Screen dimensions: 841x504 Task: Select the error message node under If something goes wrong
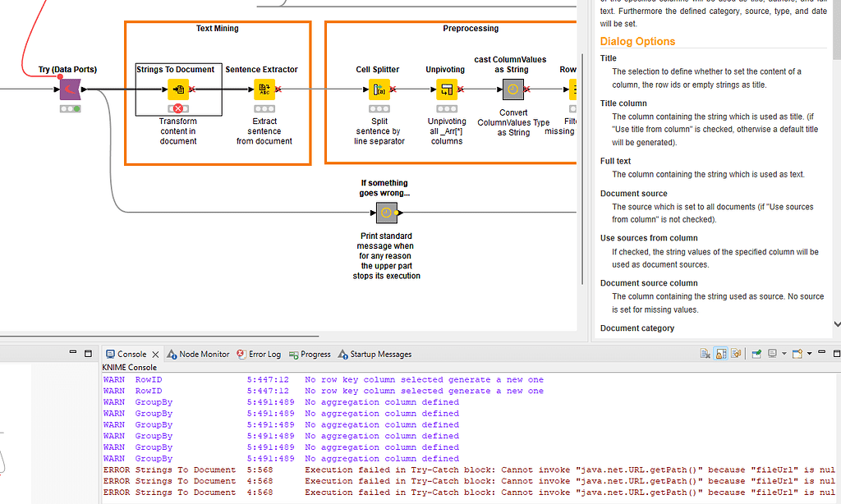(x=386, y=213)
